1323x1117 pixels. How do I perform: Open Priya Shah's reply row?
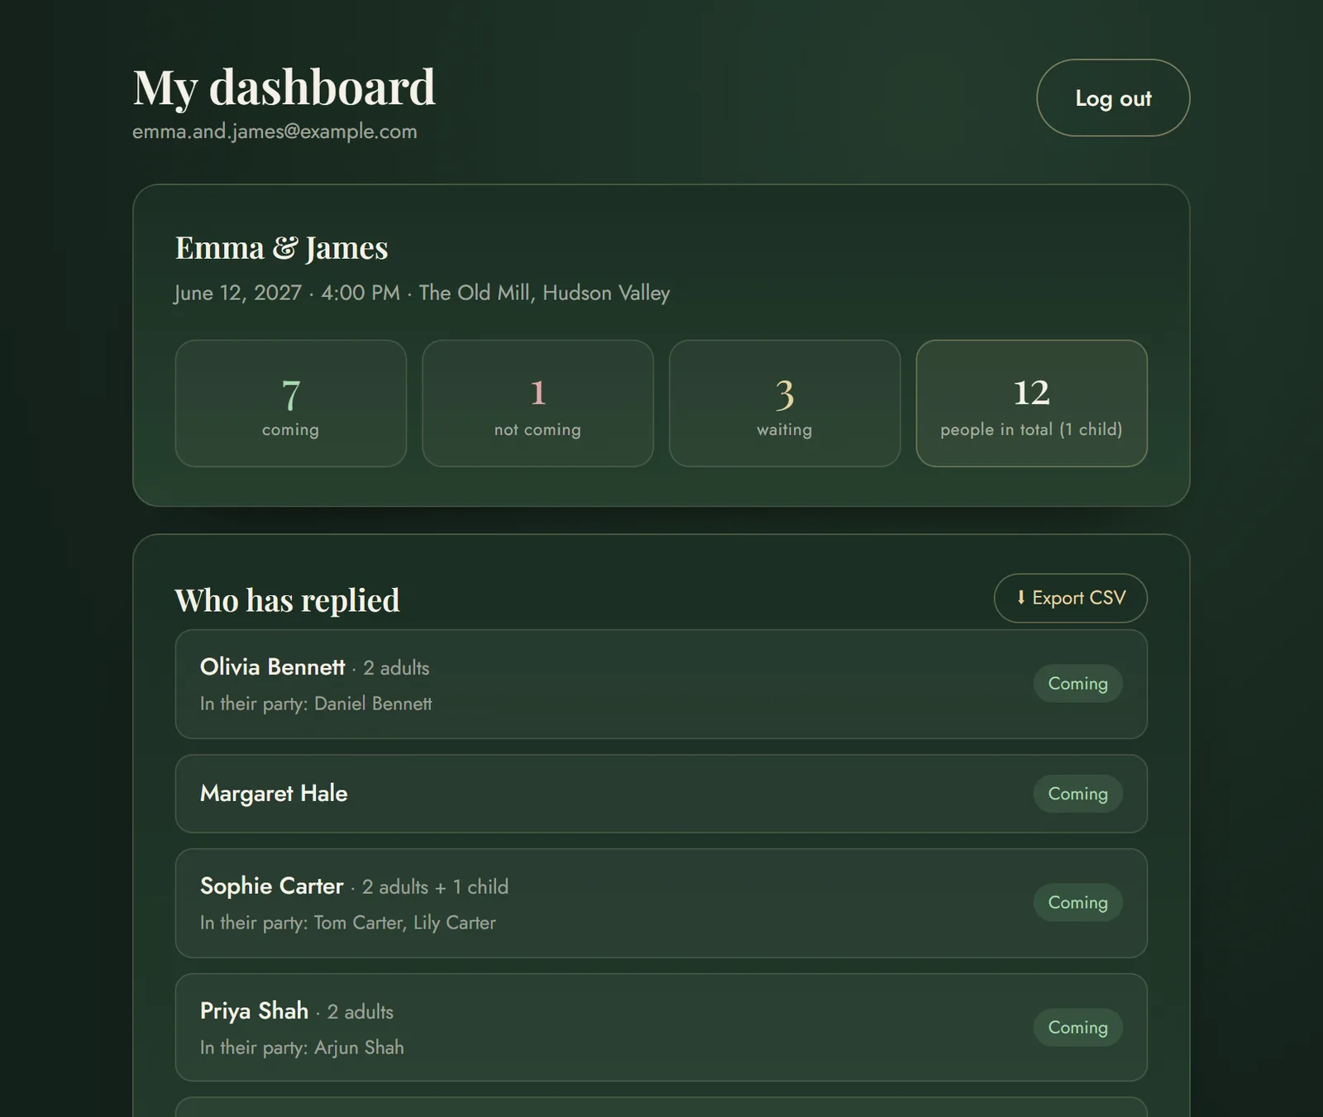pos(661,1028)
